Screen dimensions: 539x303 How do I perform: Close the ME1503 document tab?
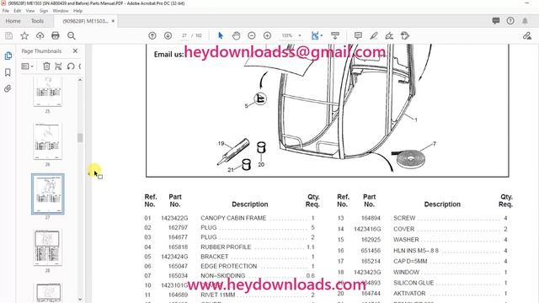113,21
